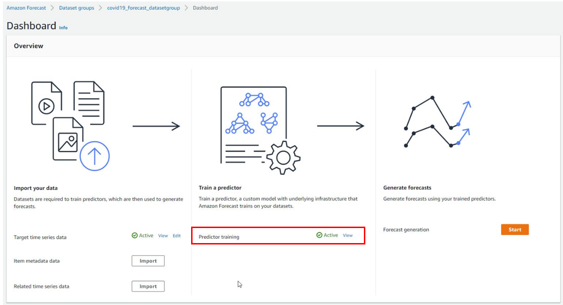Click the Import your data documents illustration
Viewport: 563px width, 305px height.
coord(70,126)
